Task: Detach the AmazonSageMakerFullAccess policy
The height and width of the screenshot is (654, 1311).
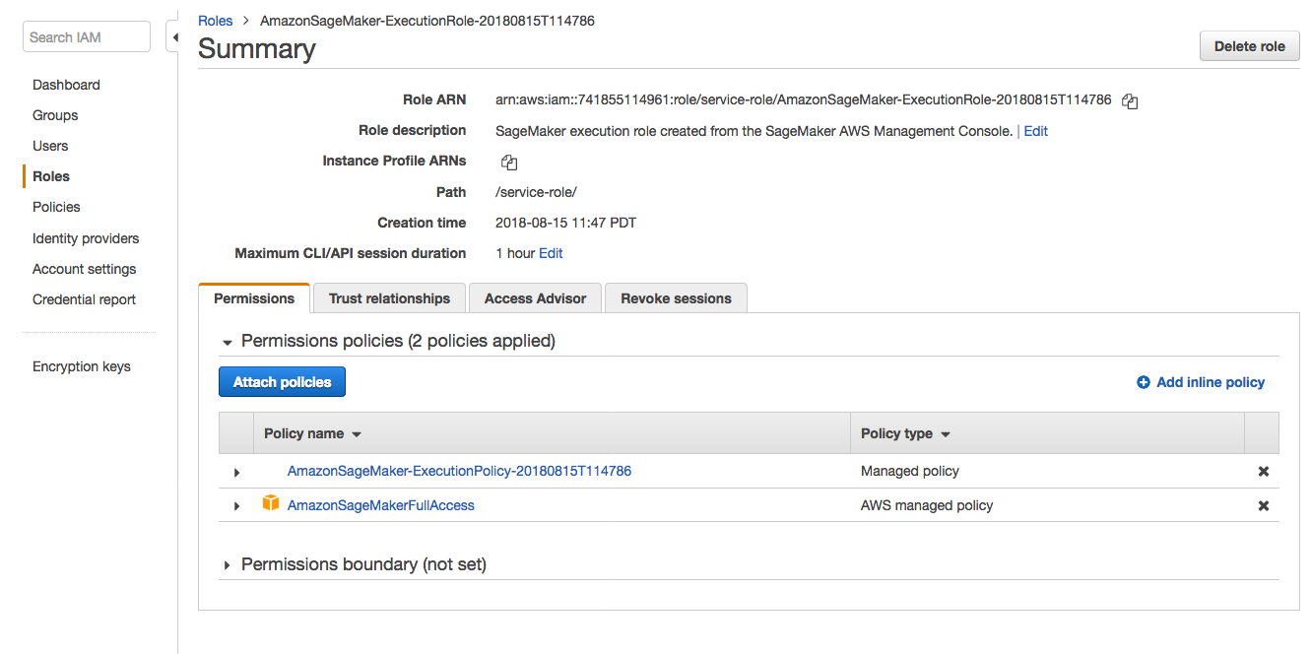Action: [x=1264, y=506]
